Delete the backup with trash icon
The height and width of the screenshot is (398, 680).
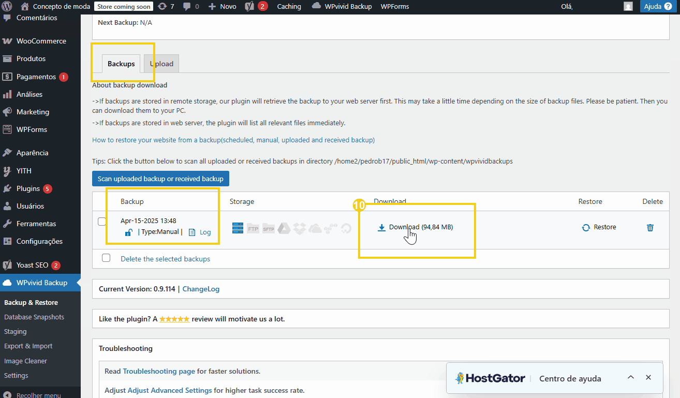tap(650, 227)
